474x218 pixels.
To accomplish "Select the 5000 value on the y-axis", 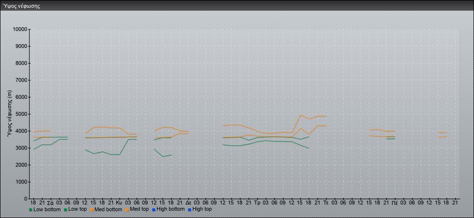I will 21,114.
